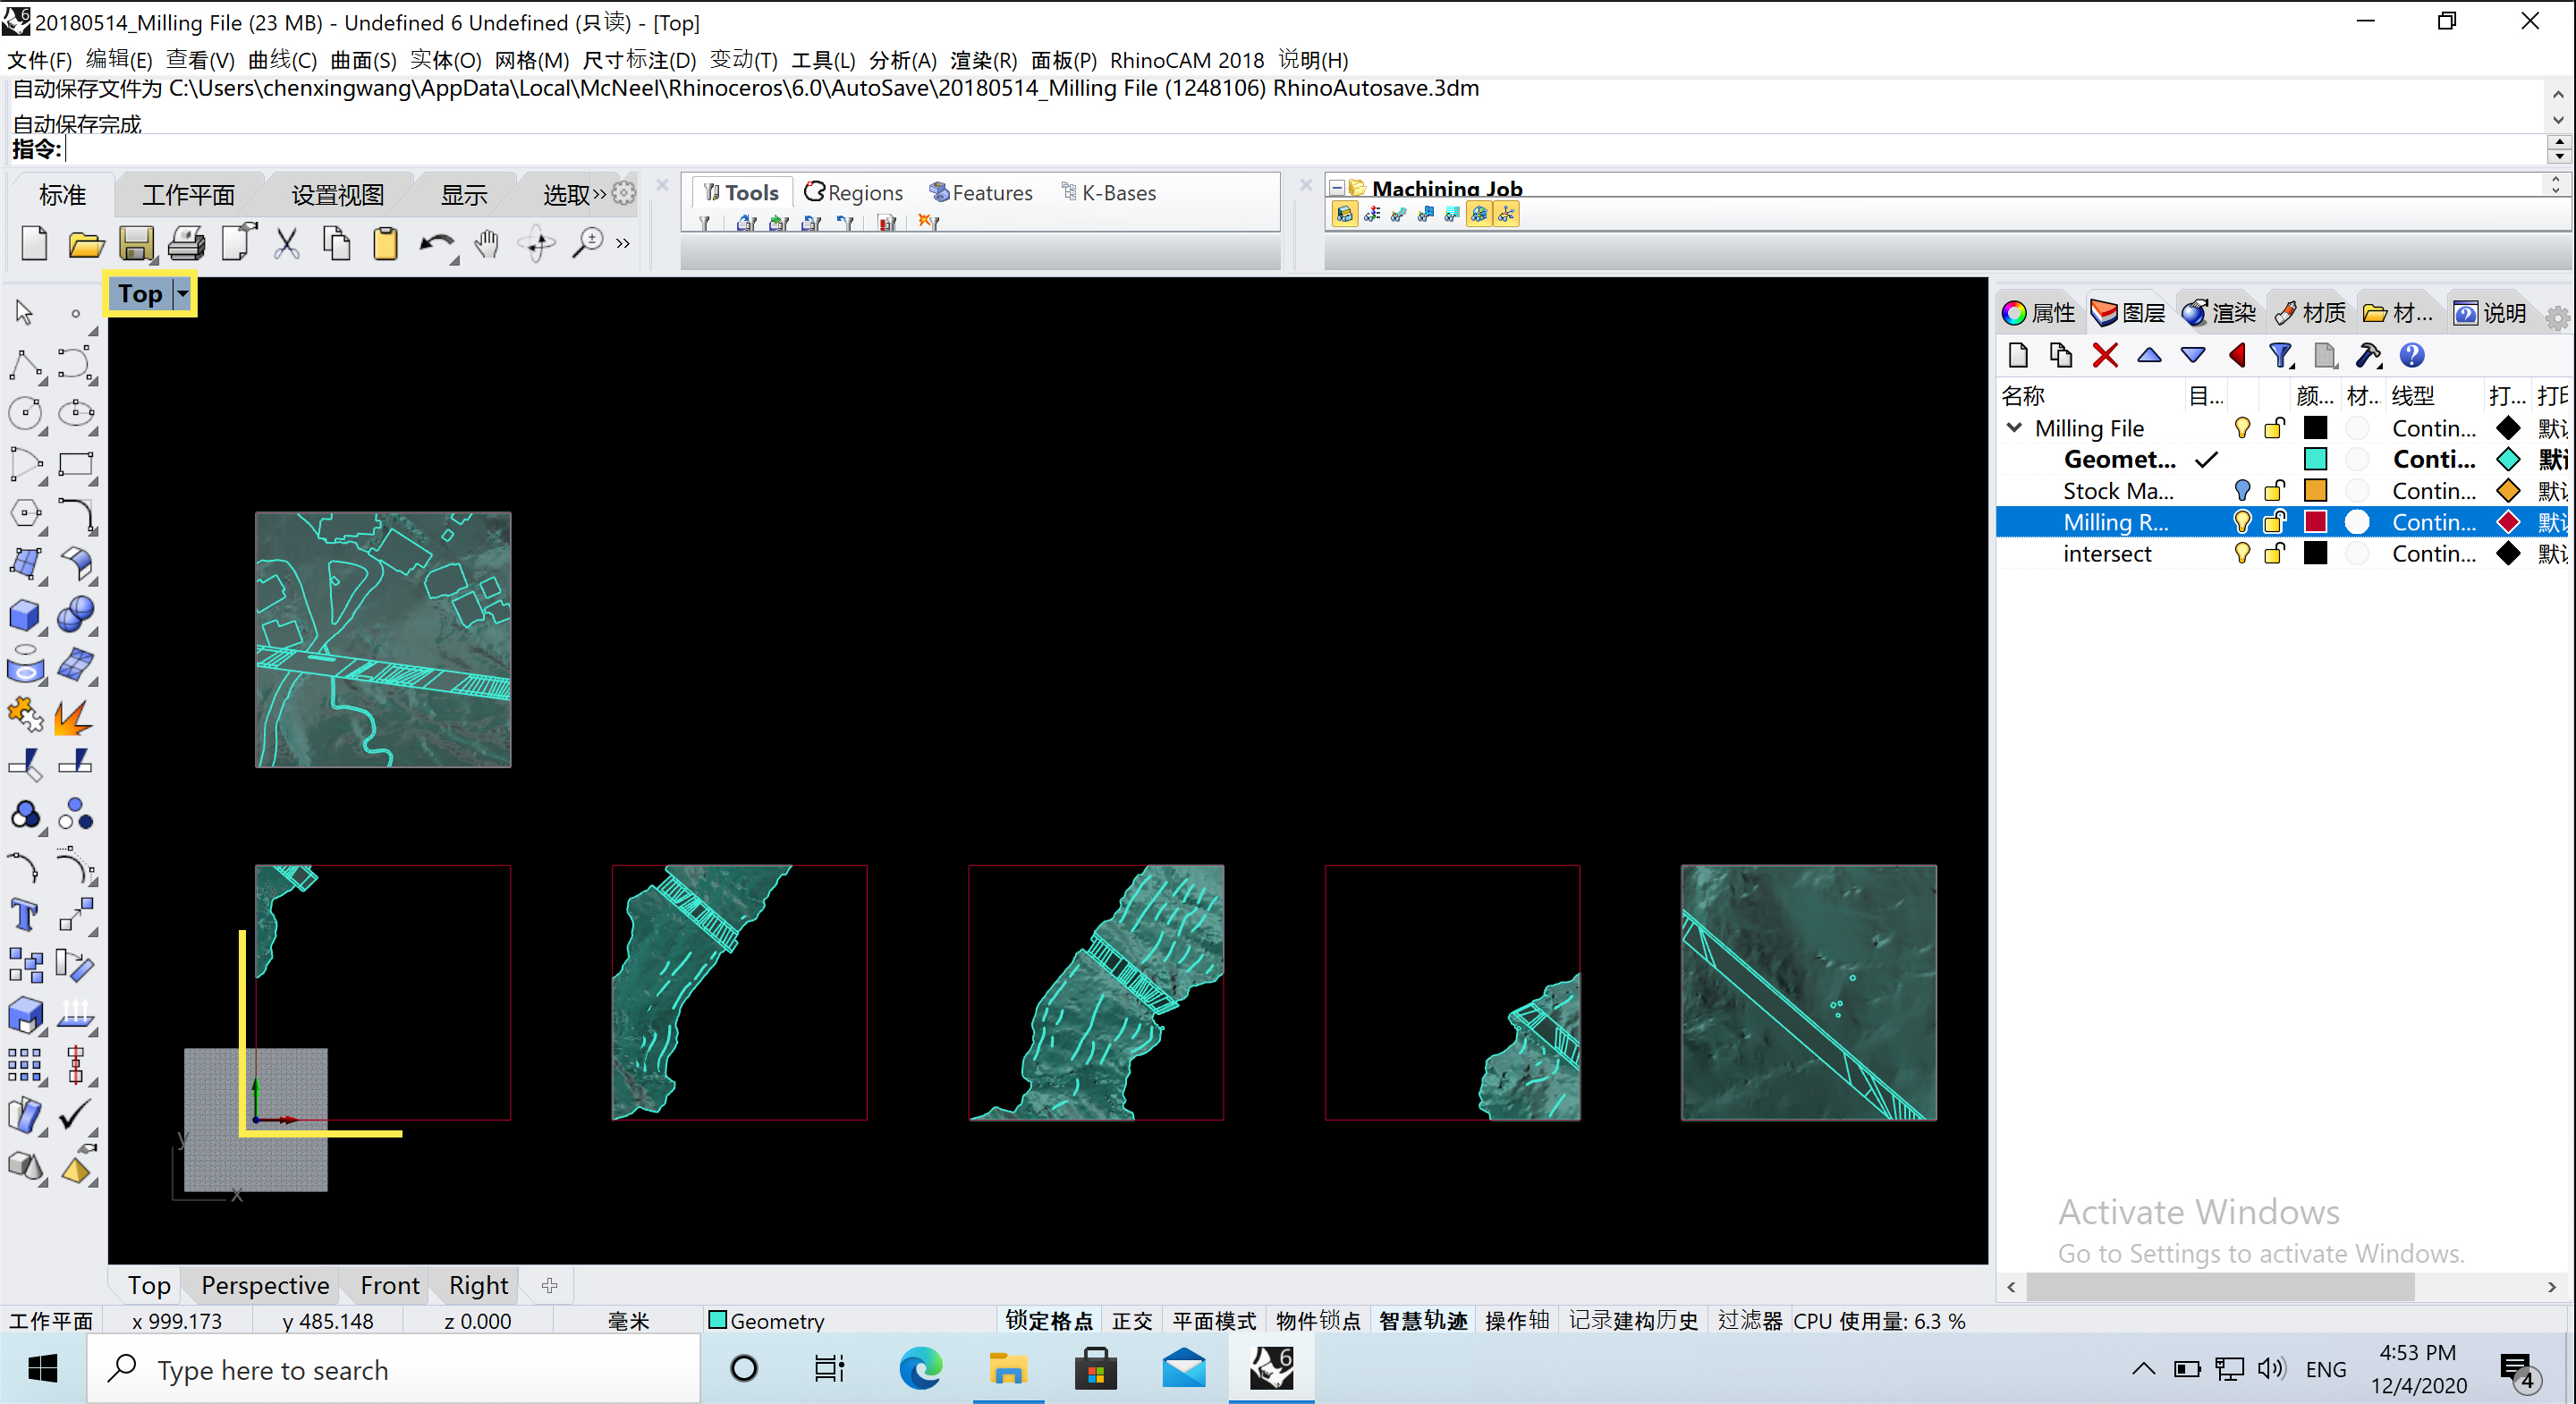Open the Regions tab in RhinoCAM panel
The image size is (2576, 1404).
point(854,192)
